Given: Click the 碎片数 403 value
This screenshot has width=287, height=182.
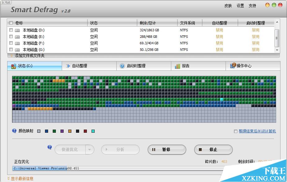Looking at the screenshot, I should coord(224,162).
